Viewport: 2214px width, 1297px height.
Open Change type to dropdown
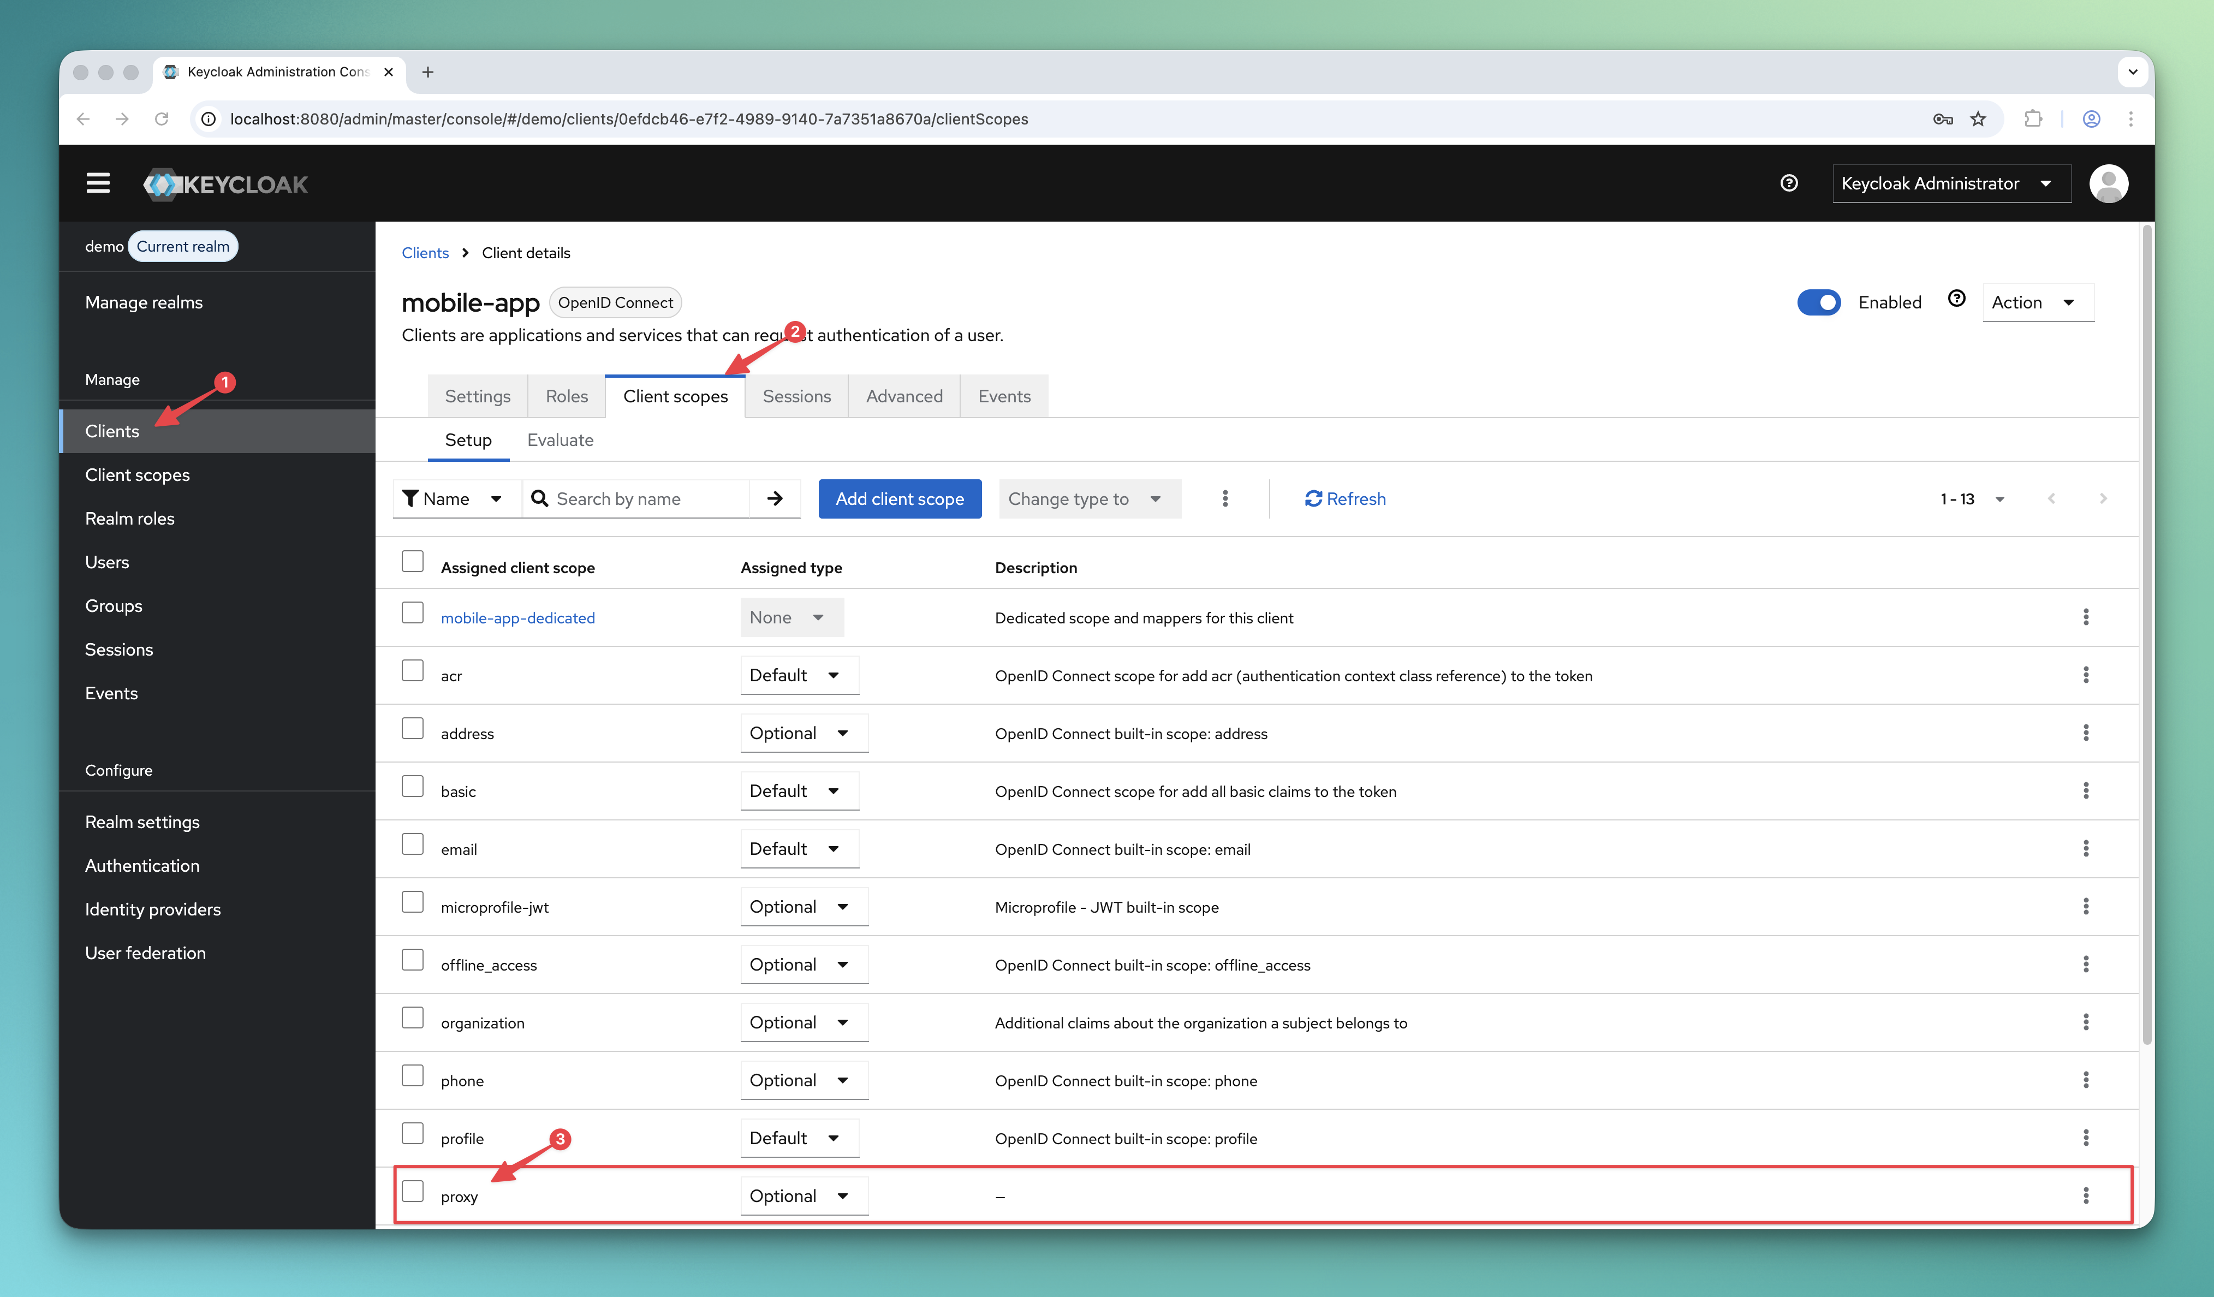[1090, 498]
